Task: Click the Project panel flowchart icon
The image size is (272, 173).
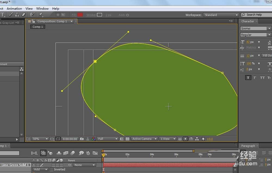Action: click(21, 69)
